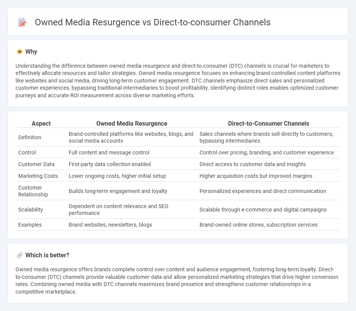The height and width of the screenshot is (311, 356).
Task: Click cell 'Brand-controlled platforms like websites, blogs'
Action: [132, 137]
